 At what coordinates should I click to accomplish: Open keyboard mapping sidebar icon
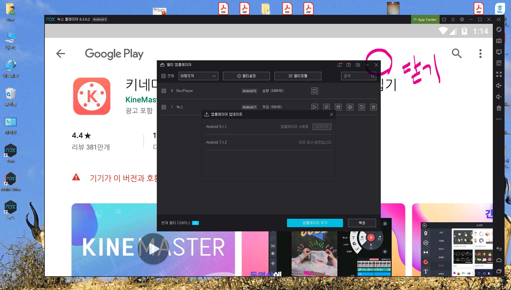coord(499,41)
